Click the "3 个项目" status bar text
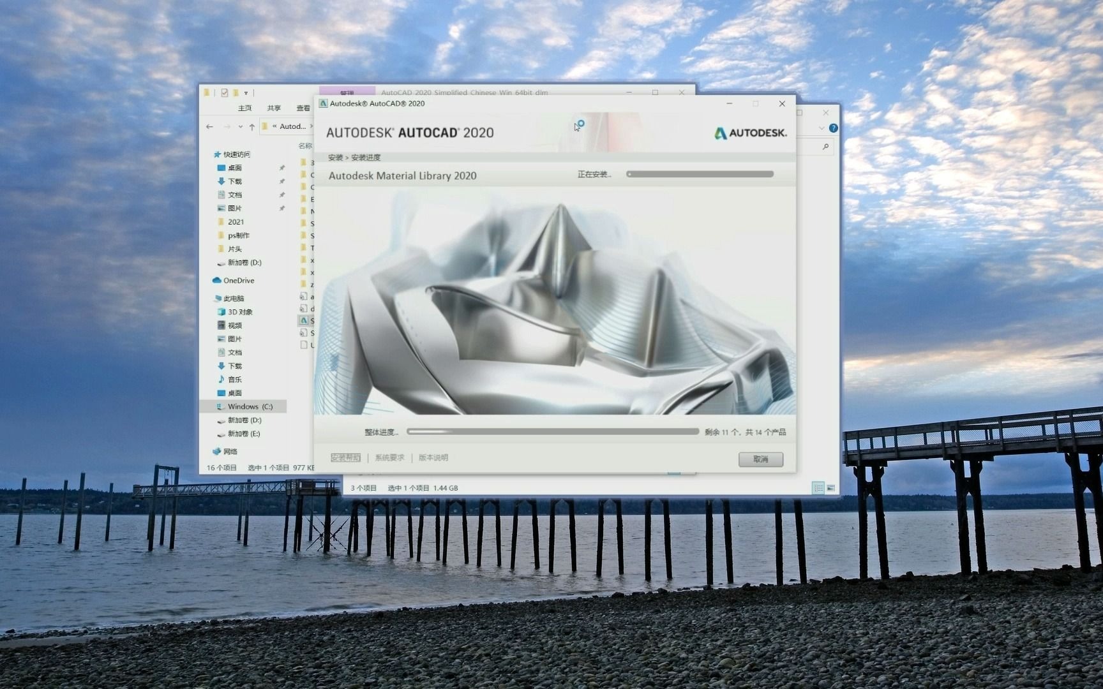1103x689 pixels. pos(363,488)
